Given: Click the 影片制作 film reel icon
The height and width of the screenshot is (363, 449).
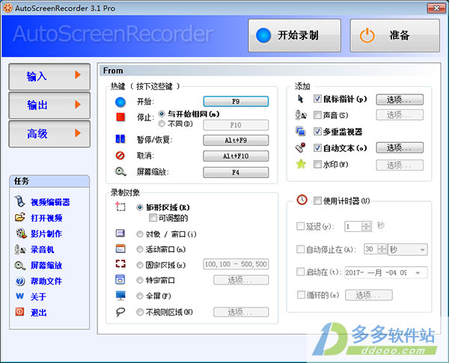Looking at the screenshot, I should coord(21,234).
